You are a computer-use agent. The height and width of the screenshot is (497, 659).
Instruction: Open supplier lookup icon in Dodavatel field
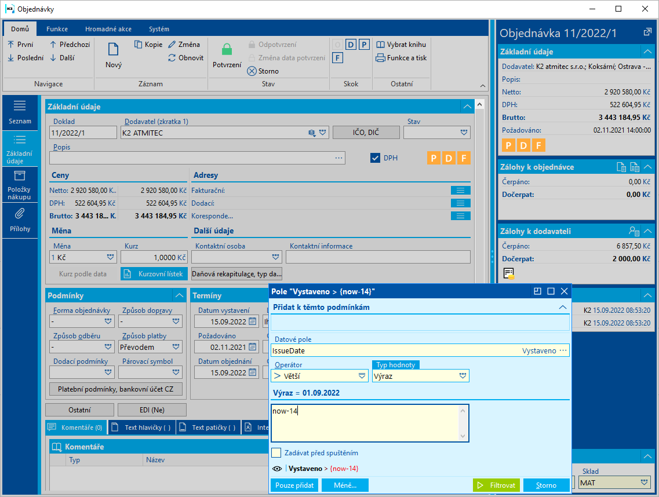311,133
